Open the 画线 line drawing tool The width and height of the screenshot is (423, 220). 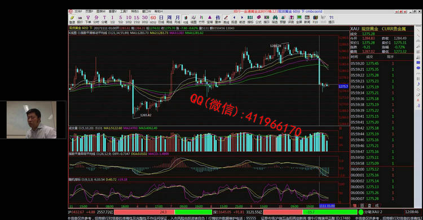coord(226,19)
